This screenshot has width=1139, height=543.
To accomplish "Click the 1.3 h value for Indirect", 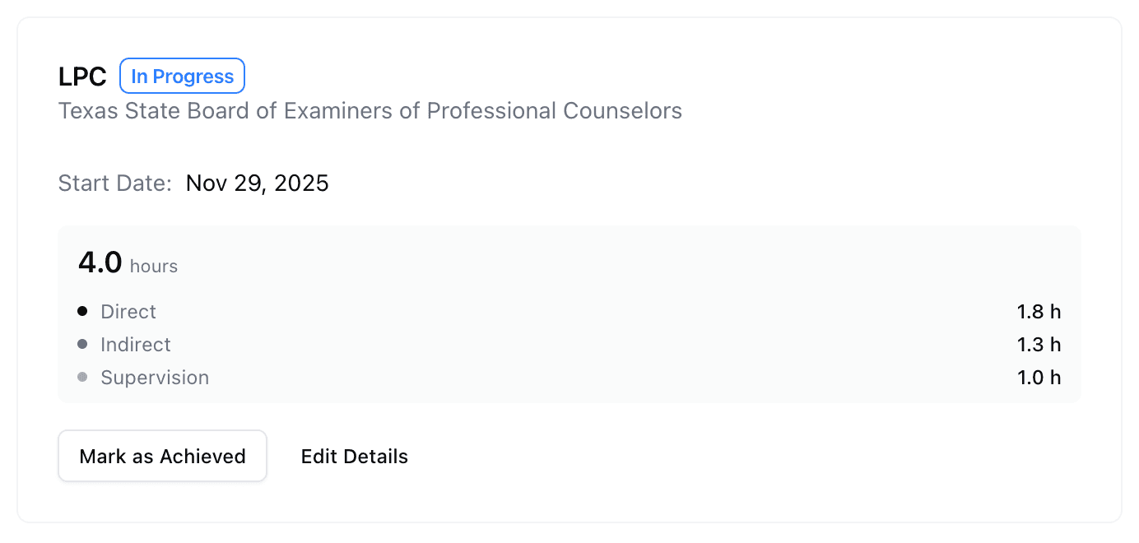I will pyautogui.click(x=1039, y=345).
